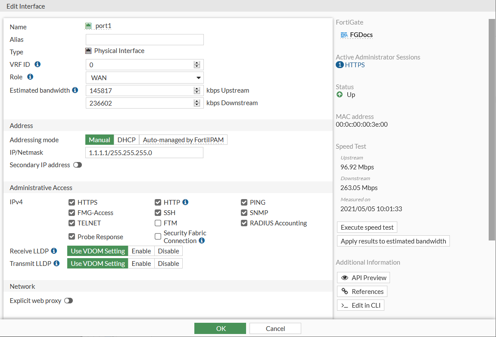Select Auto-managed by FortiIPAM mode
This screenshot has height=337, width=496.
[183, 139]
